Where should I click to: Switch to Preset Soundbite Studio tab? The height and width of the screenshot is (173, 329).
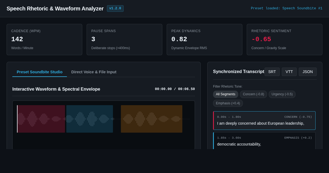pyautogui.click(x=39, y=72)
